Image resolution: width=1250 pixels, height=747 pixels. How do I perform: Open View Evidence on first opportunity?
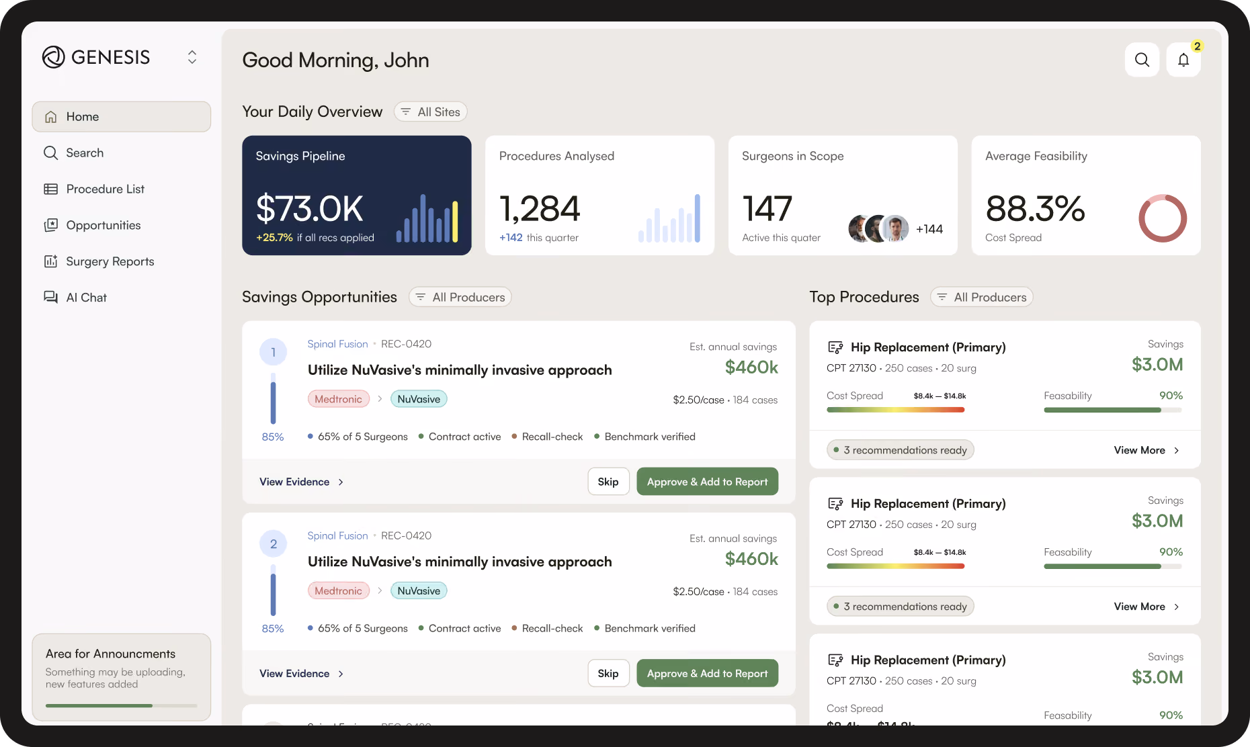(302, 482)
